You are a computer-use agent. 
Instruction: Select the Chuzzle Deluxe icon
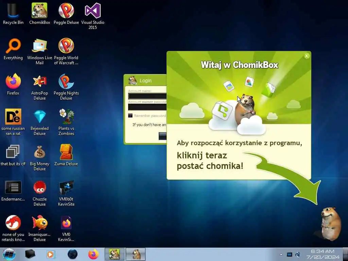point(39,193)
